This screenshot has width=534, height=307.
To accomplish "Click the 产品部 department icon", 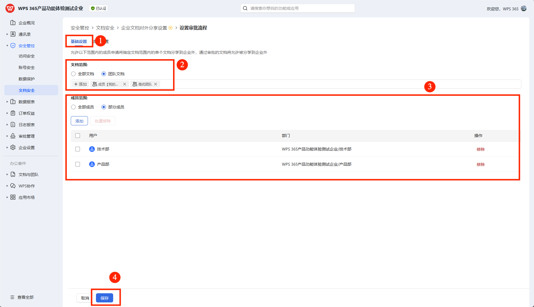I will click(92, 164).
